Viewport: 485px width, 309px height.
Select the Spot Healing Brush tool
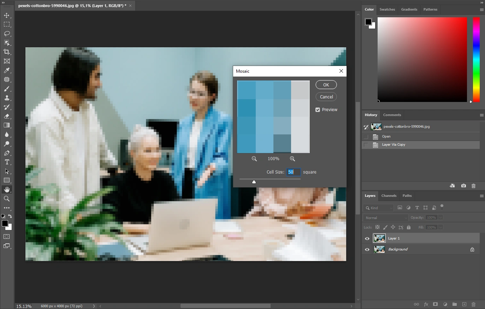coord(7,80)
